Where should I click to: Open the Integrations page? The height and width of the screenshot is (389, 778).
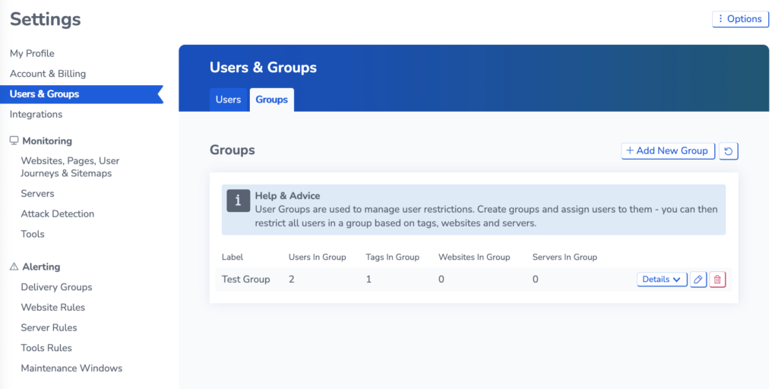click(x=36, y=115)
